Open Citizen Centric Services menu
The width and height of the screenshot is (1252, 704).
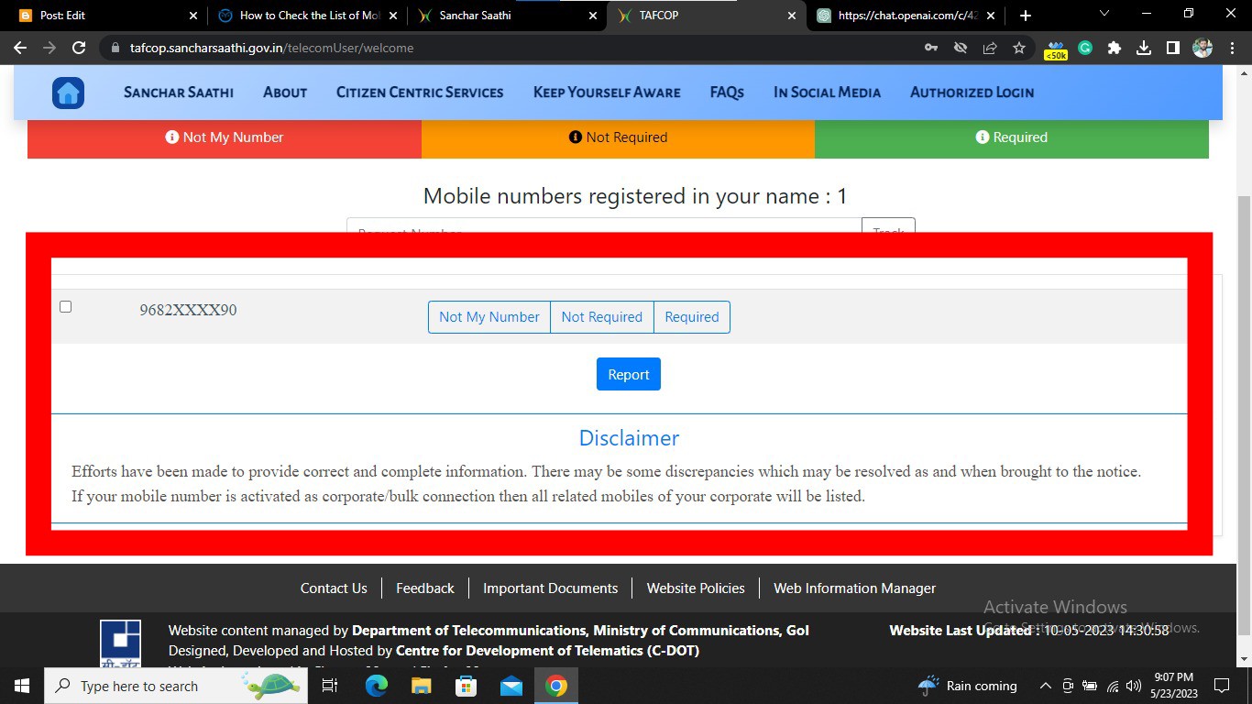pos(420,93)
